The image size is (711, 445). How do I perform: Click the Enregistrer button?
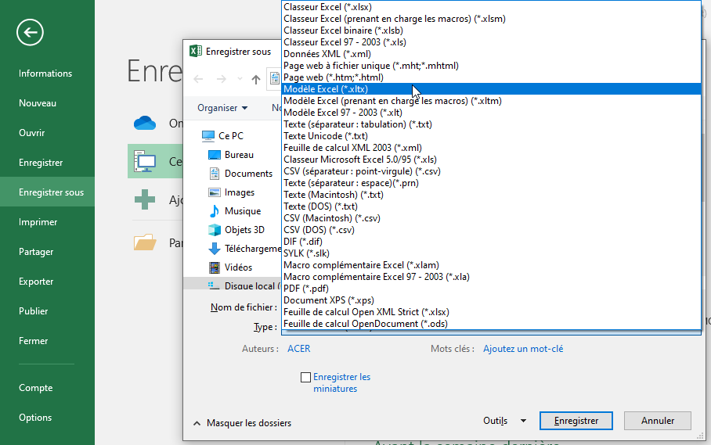point(576,421)
